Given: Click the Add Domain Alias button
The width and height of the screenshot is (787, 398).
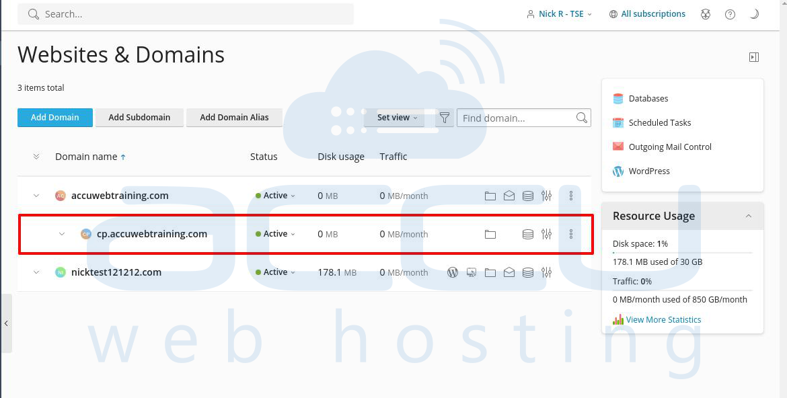Looking at the screenshot, I should click(x=234, y=118).
